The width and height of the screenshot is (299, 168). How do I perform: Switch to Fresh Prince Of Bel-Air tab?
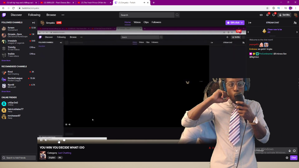pos(94,3)
